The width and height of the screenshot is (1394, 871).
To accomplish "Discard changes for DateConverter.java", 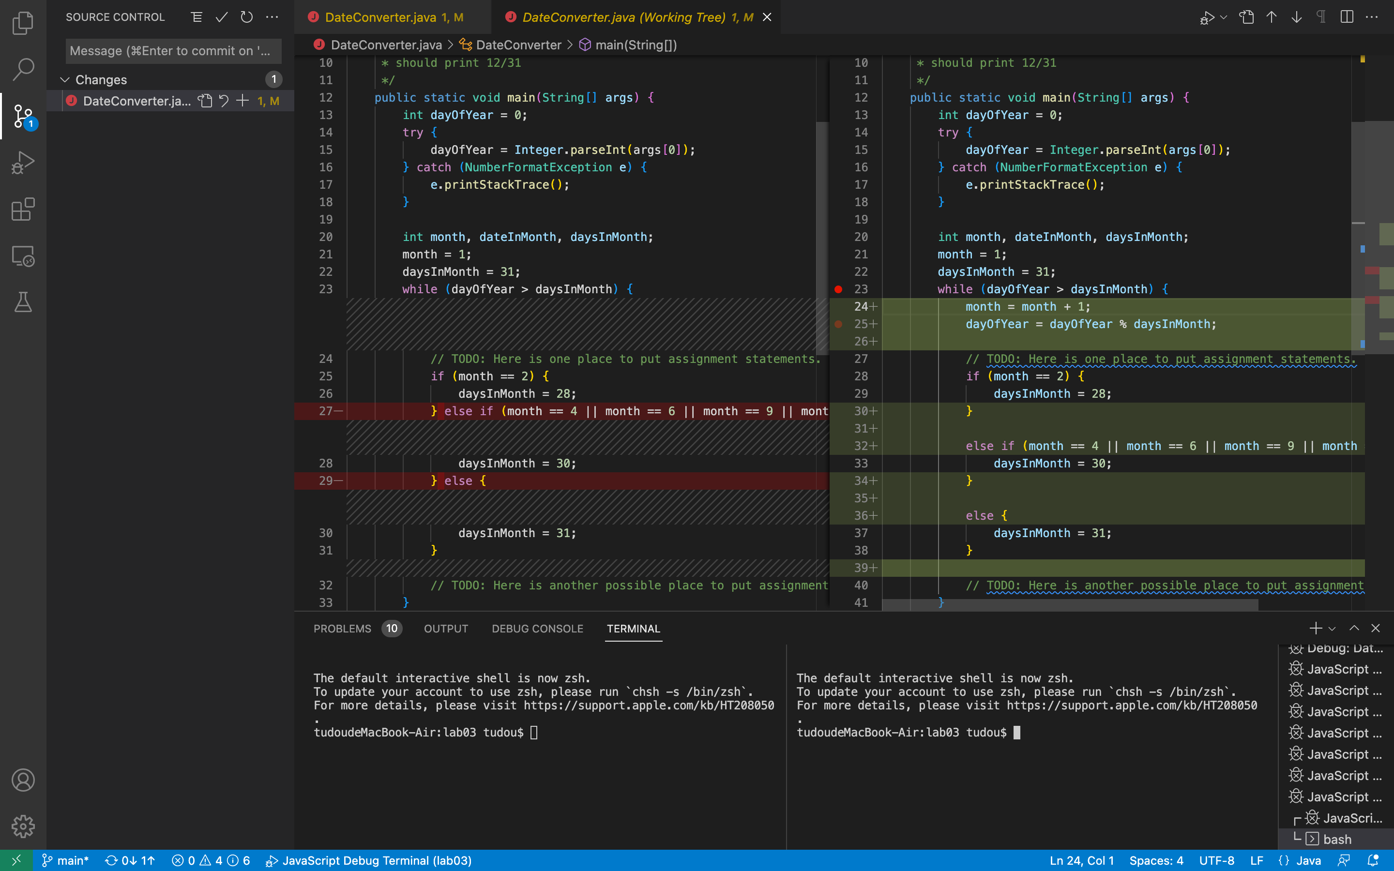I will (224, 101).
